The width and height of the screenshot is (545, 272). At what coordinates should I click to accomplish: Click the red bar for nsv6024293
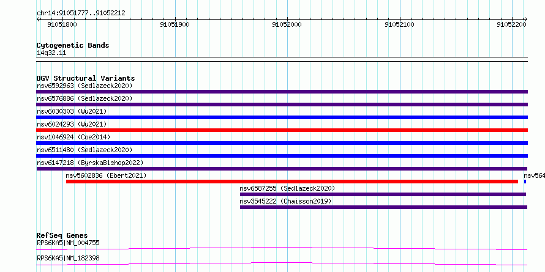[x=282, y=130]
